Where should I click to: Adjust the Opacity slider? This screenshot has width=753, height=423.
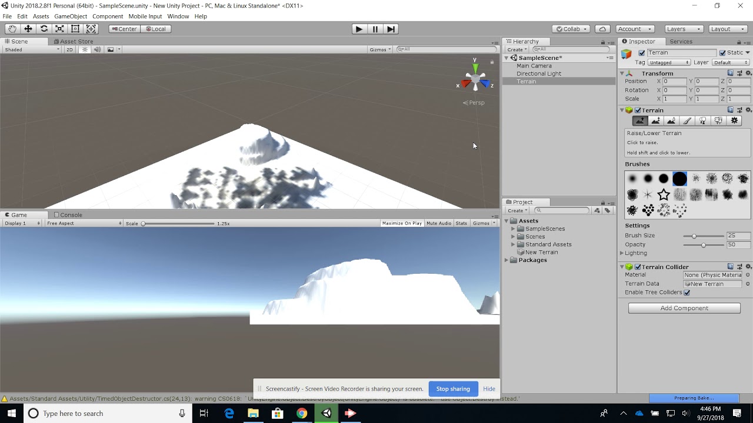704,244
